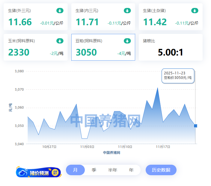Select the 豆粕(饲料原料) 3050 price card
211x186 pixels.
pyautogui.click(x=103, y=48)
